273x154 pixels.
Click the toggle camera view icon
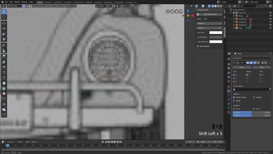172,12
